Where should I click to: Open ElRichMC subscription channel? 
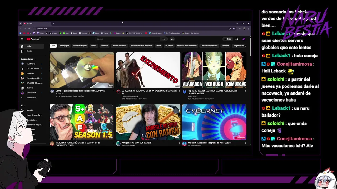pos(32,83)
